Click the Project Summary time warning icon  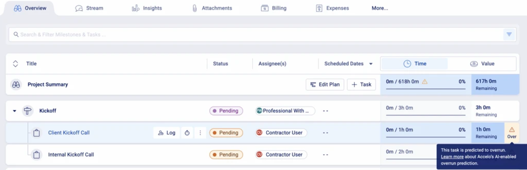tap(424, 82)
